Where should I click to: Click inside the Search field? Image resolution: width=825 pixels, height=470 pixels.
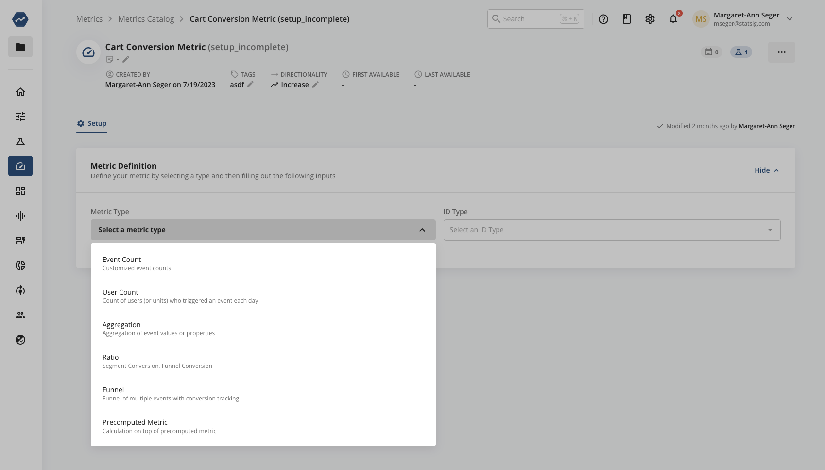pyautogui.click(x=530, y=18)
